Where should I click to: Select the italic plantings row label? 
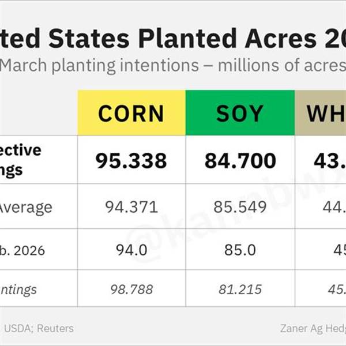coord(18,289)
